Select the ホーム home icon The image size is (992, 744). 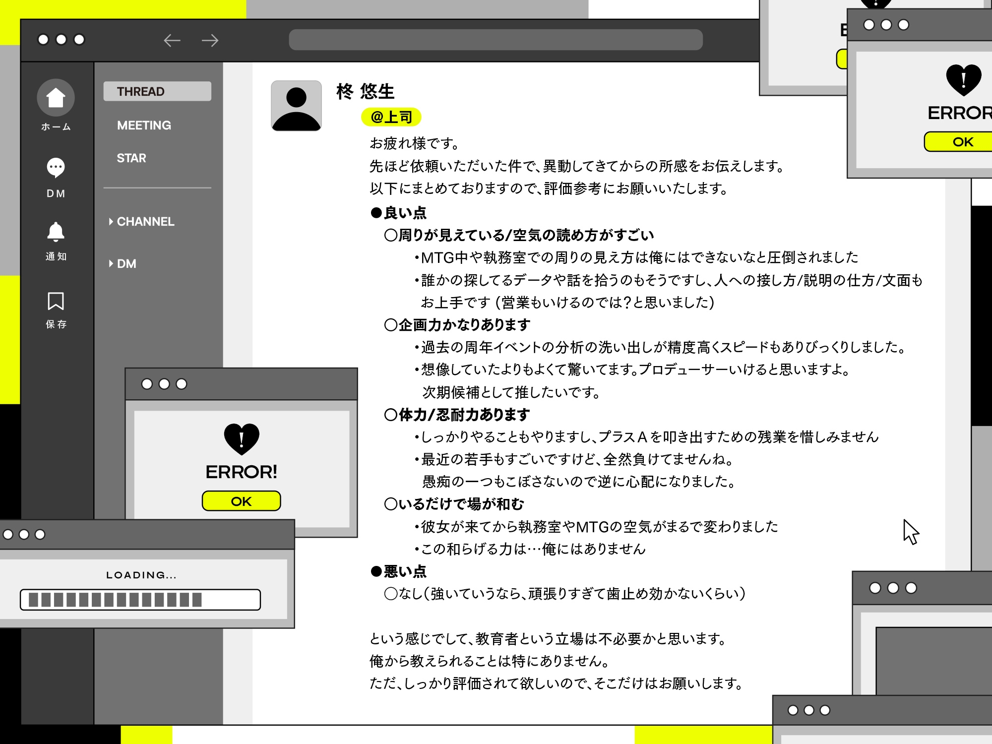coord(56,98)
